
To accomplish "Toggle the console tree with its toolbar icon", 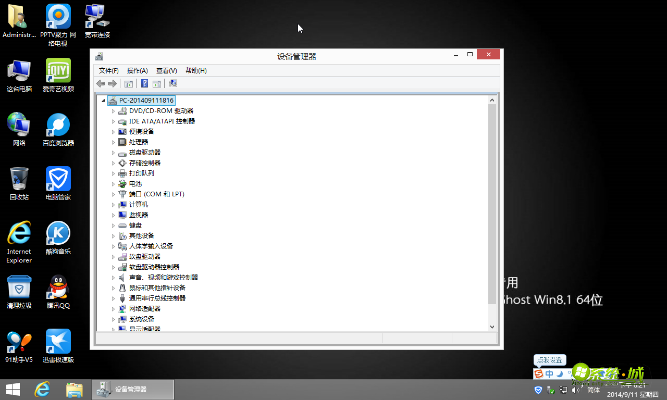I will [x=128, y=83].
